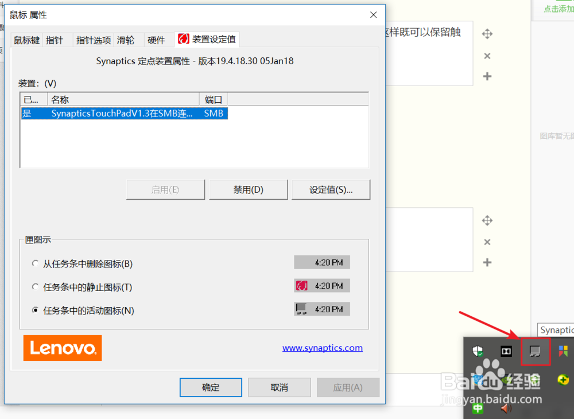This screenshot has height=419, width=574.
Task: Click the 设定值(S) button
Action: pos(331,189)
